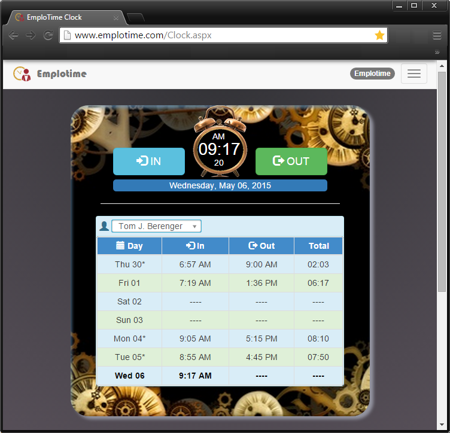The image size is (450, 433).
Task: Select the Fri 01 day cell
Action: [x=129, y=283]
